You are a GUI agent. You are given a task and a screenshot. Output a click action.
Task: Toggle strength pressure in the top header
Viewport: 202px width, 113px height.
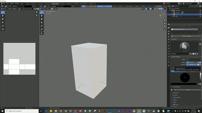[111, 6]
